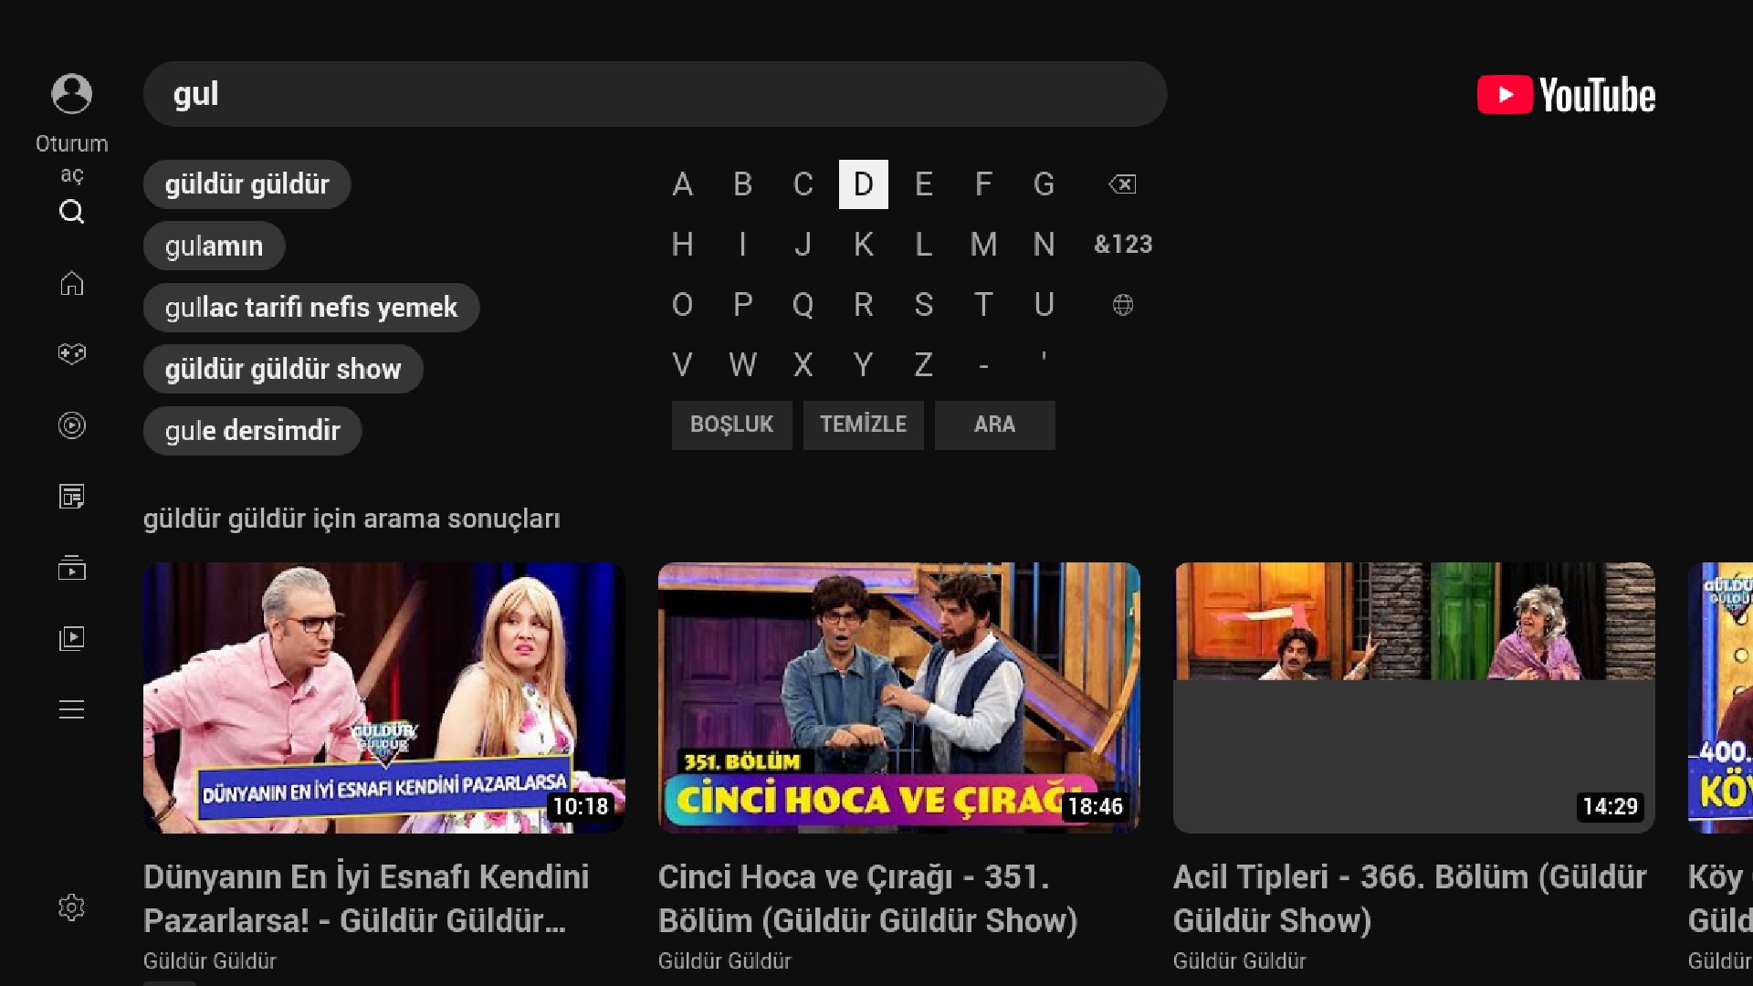The image size is (1753, 986).
Task: Select the letter Z key
Action: [x=924, y=365]
